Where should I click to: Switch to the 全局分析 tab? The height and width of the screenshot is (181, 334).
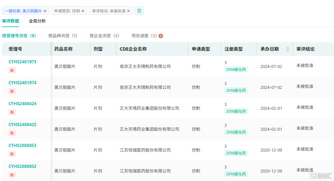[x=37, y=21]
